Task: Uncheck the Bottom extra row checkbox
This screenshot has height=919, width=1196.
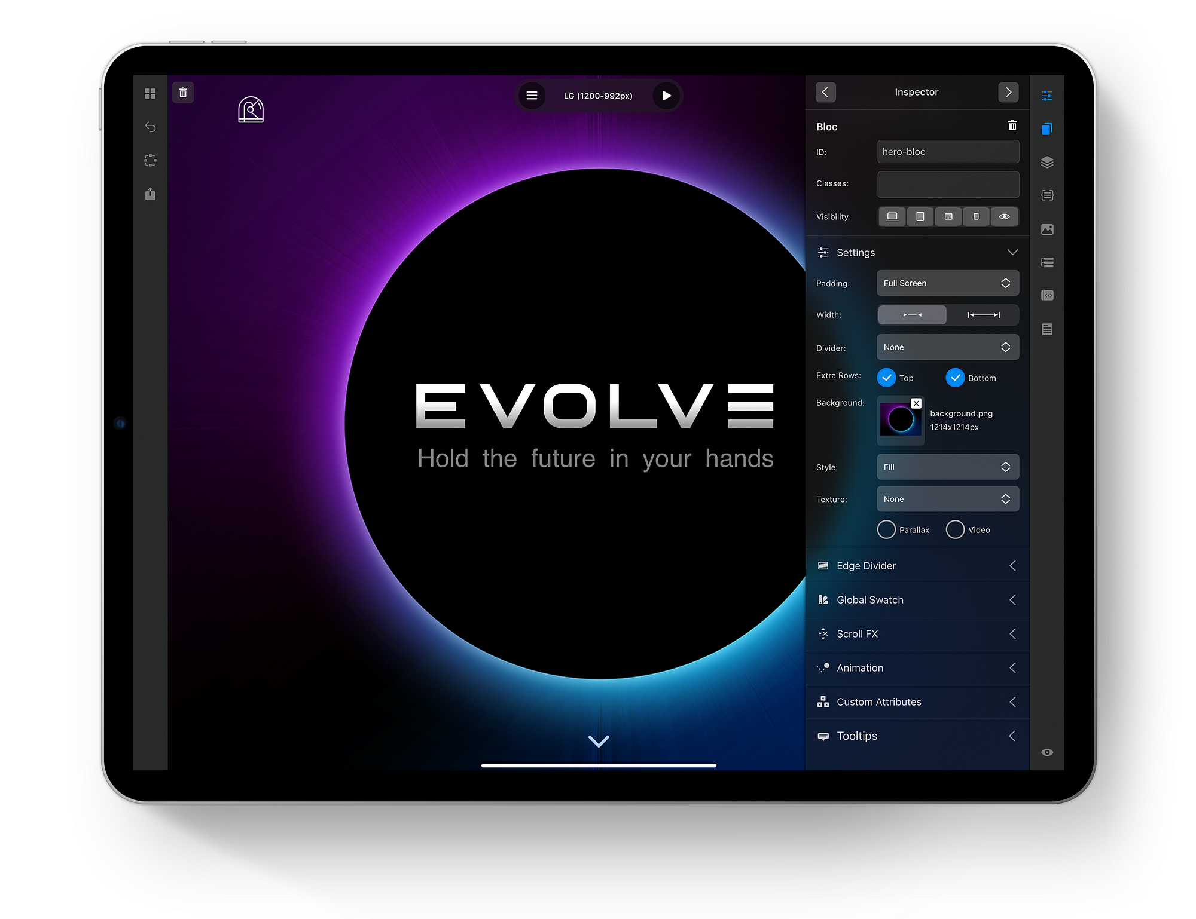Action: pyautogui.click(x=955, y=378)
